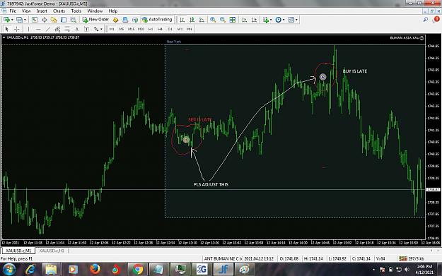442x276 pixels.
Task: Switch to W1 timeframe
Action: pos(180,29)
